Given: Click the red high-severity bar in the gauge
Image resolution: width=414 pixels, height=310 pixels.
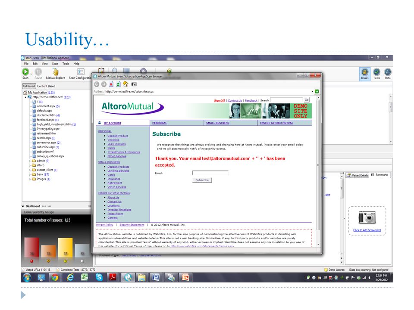Looking at the screenshot, I should 31,247.
